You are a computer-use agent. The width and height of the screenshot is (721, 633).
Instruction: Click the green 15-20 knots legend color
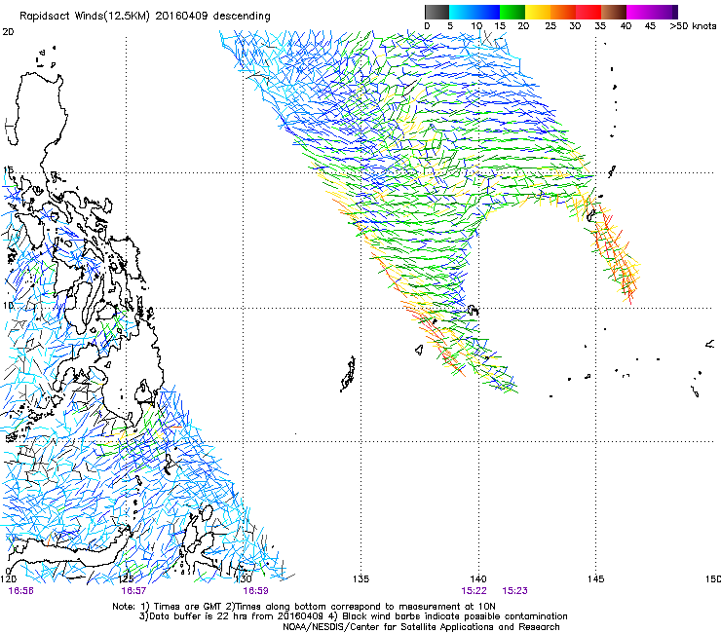[512, 12]
